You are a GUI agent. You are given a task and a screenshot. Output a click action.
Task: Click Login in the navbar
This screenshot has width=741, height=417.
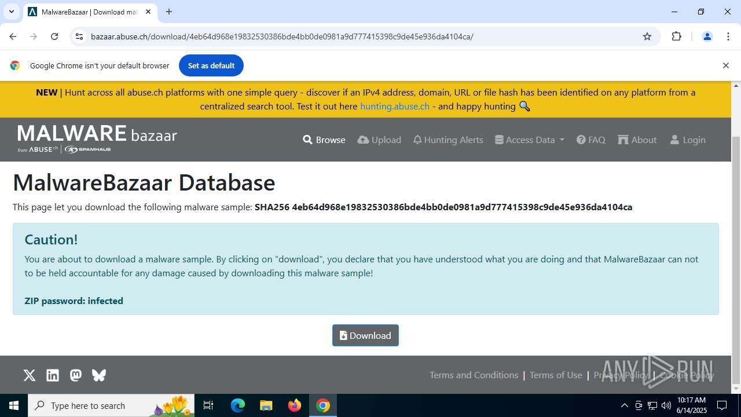point(688,140)
